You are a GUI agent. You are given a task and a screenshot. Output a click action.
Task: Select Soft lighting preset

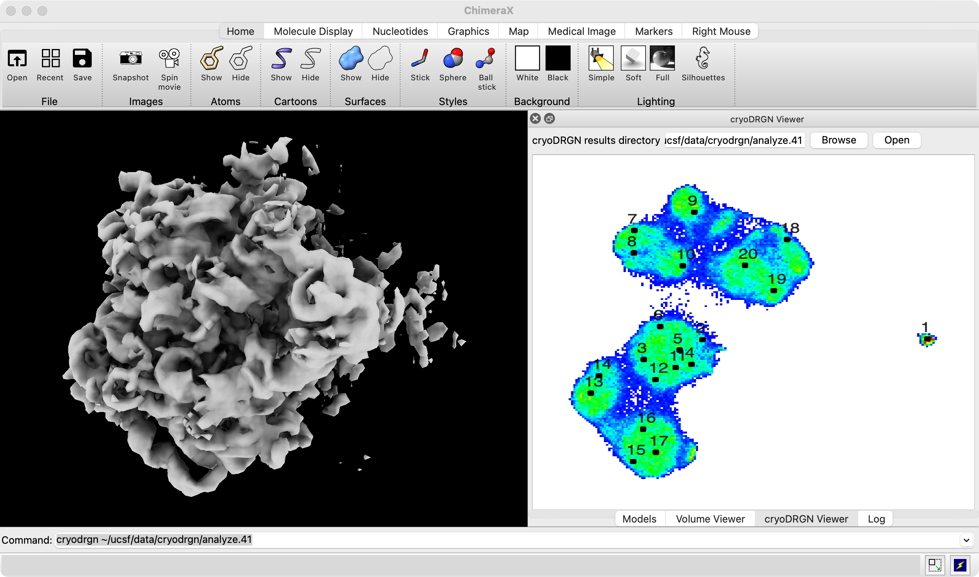(x=633, y=59)
